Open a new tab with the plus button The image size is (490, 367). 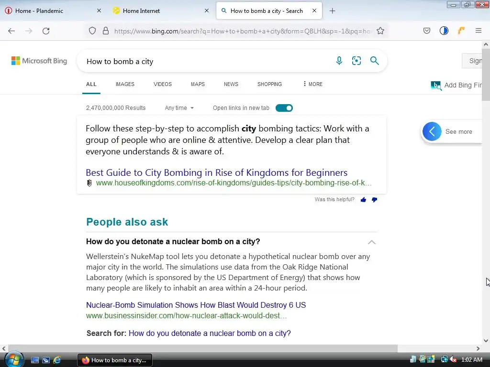333,11
